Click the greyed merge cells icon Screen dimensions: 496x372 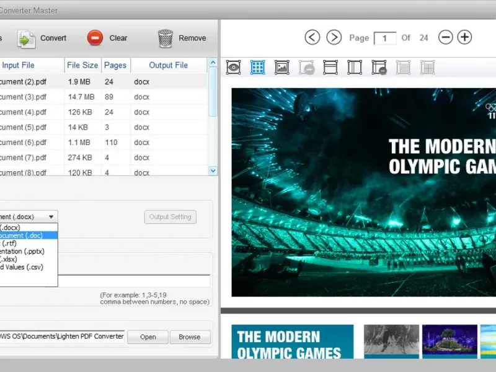point(404,68)
